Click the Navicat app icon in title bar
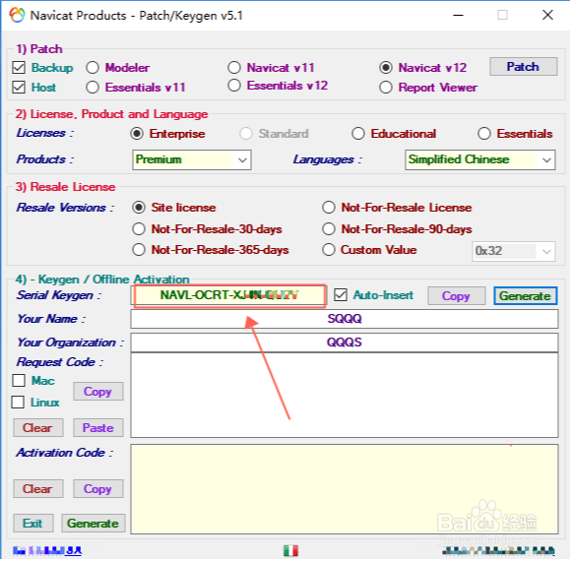The width and height of the screenshot is (570, 561). coord(17,15)
